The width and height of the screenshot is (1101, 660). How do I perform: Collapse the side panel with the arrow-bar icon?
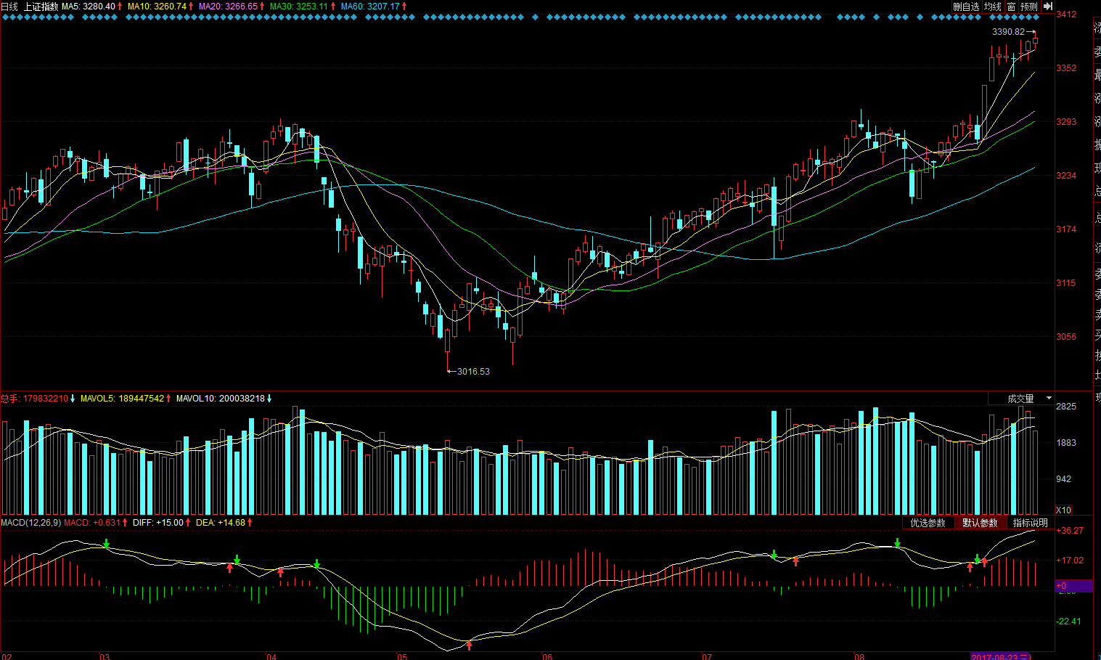point(1048,7)
